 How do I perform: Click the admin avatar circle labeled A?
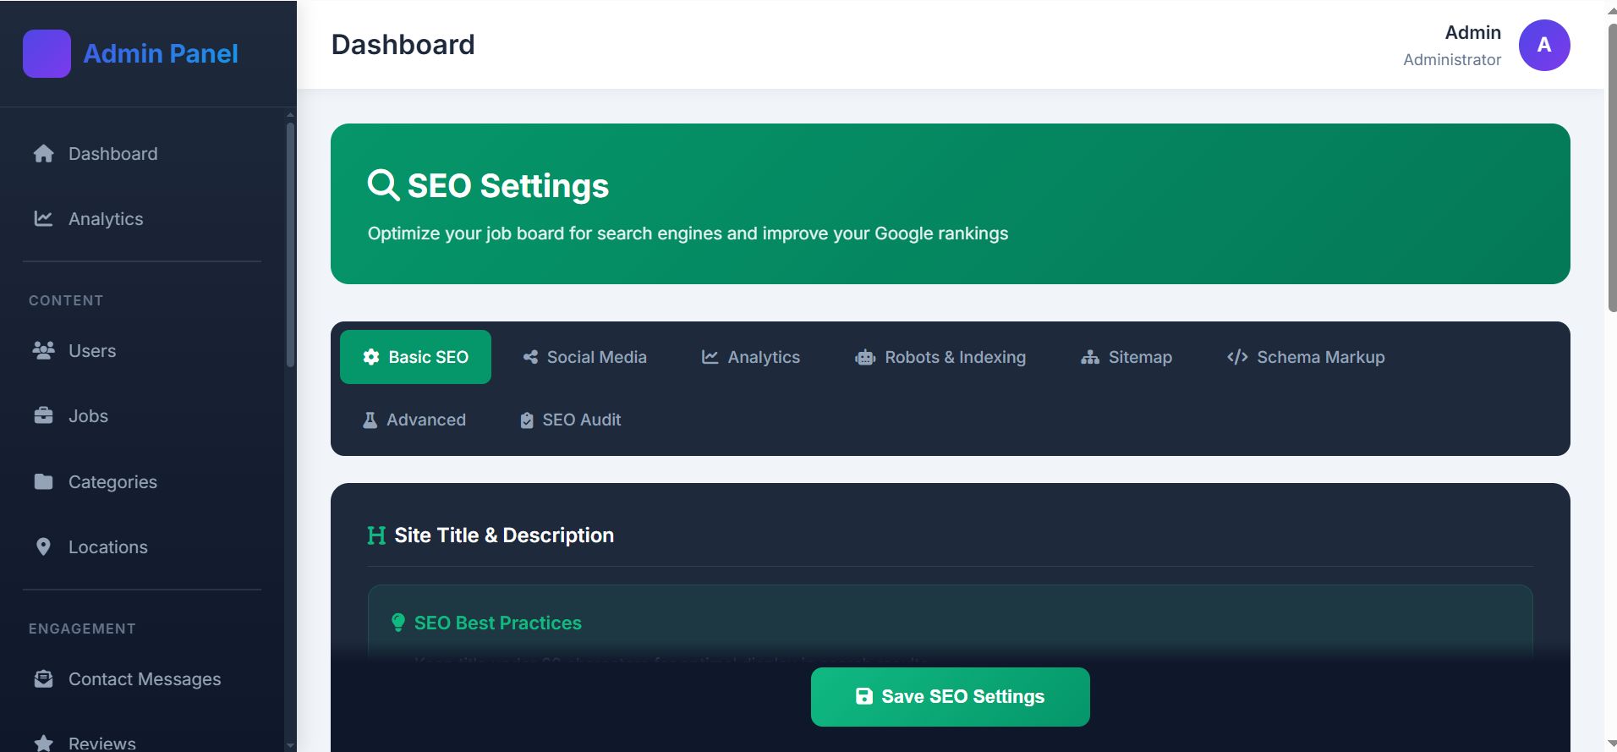click(1543, 45)
